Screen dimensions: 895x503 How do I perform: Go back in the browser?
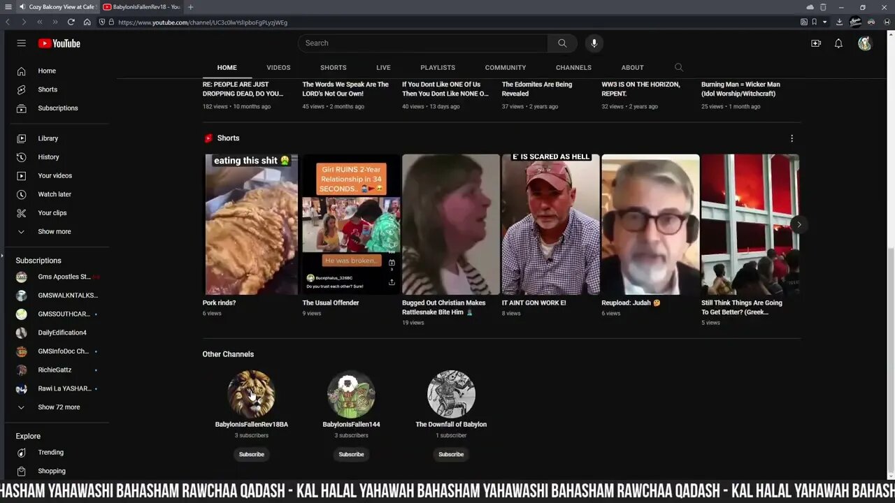click(8, 22)
